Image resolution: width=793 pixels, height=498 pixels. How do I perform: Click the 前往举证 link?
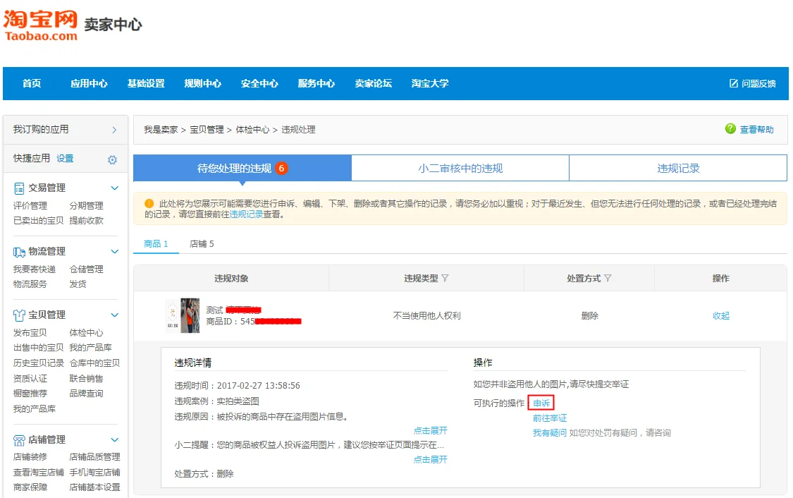(549, 418)
